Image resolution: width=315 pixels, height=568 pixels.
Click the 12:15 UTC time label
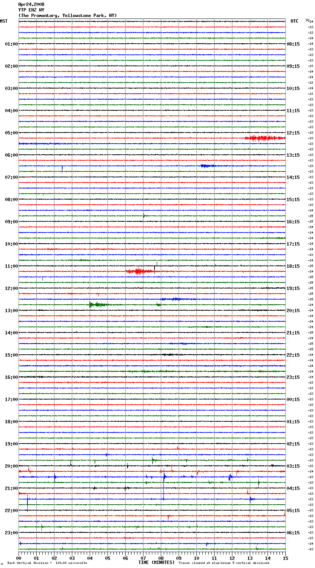(x=293, y=133)
